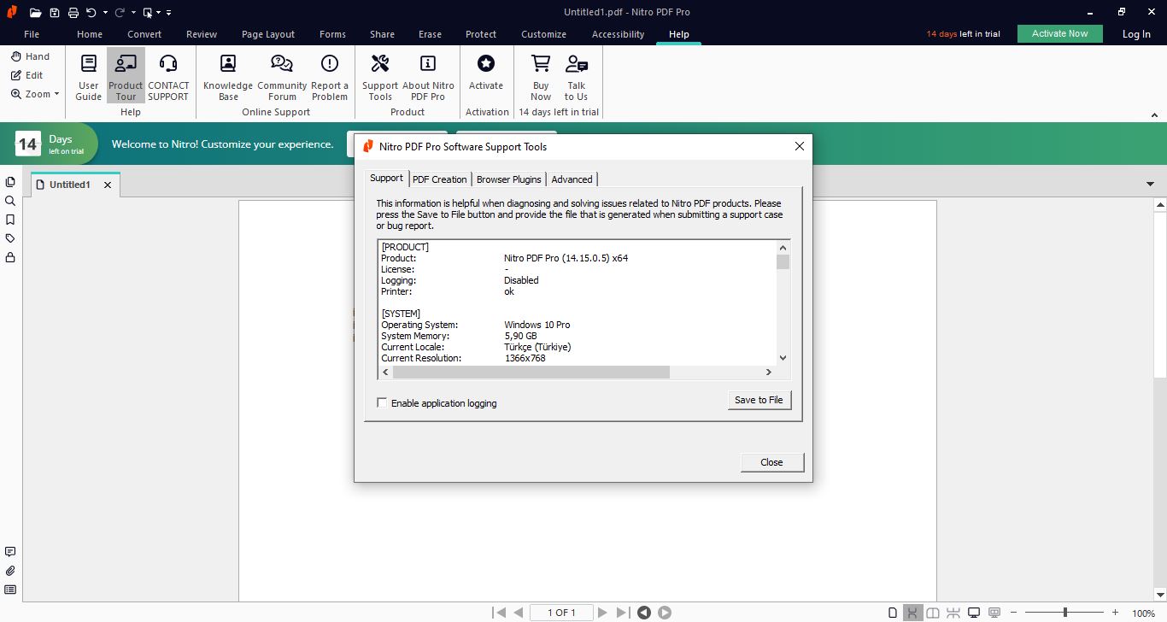The image size is (1167, 622).
Task: Click the Save to File button
Action: click(x=759, y=400)
